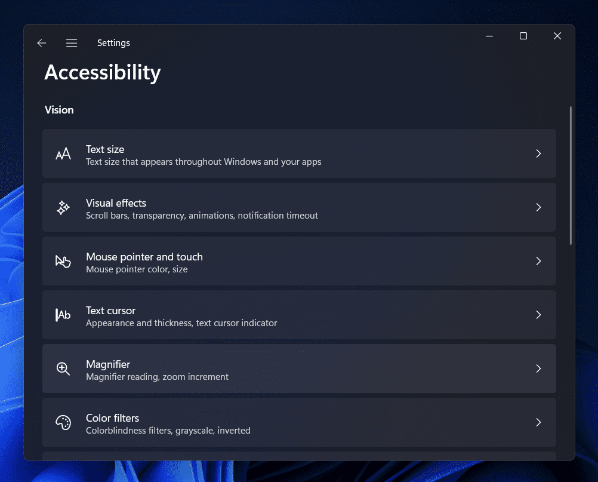Click the back arrow icon
Screen dimensions: 598x482
(x=41, y=43)
